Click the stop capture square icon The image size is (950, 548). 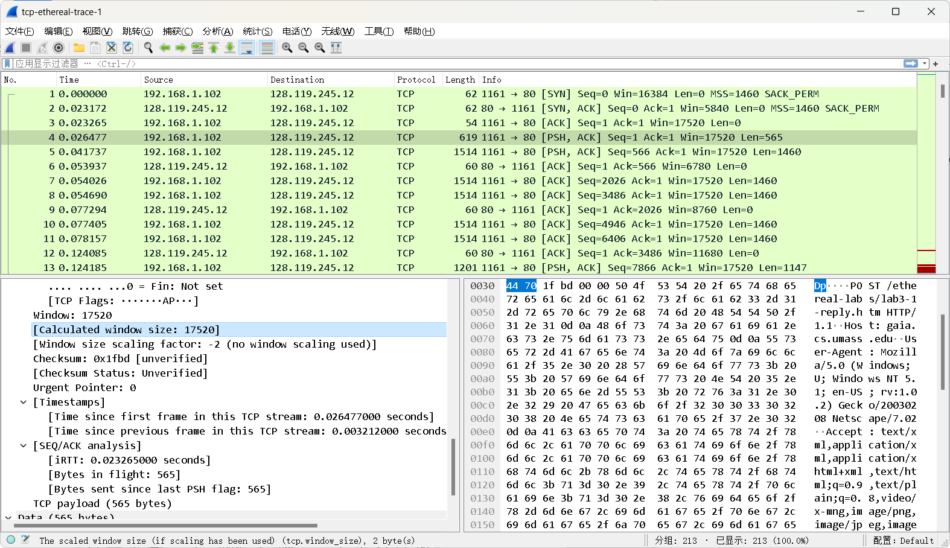tap(26, 48)
